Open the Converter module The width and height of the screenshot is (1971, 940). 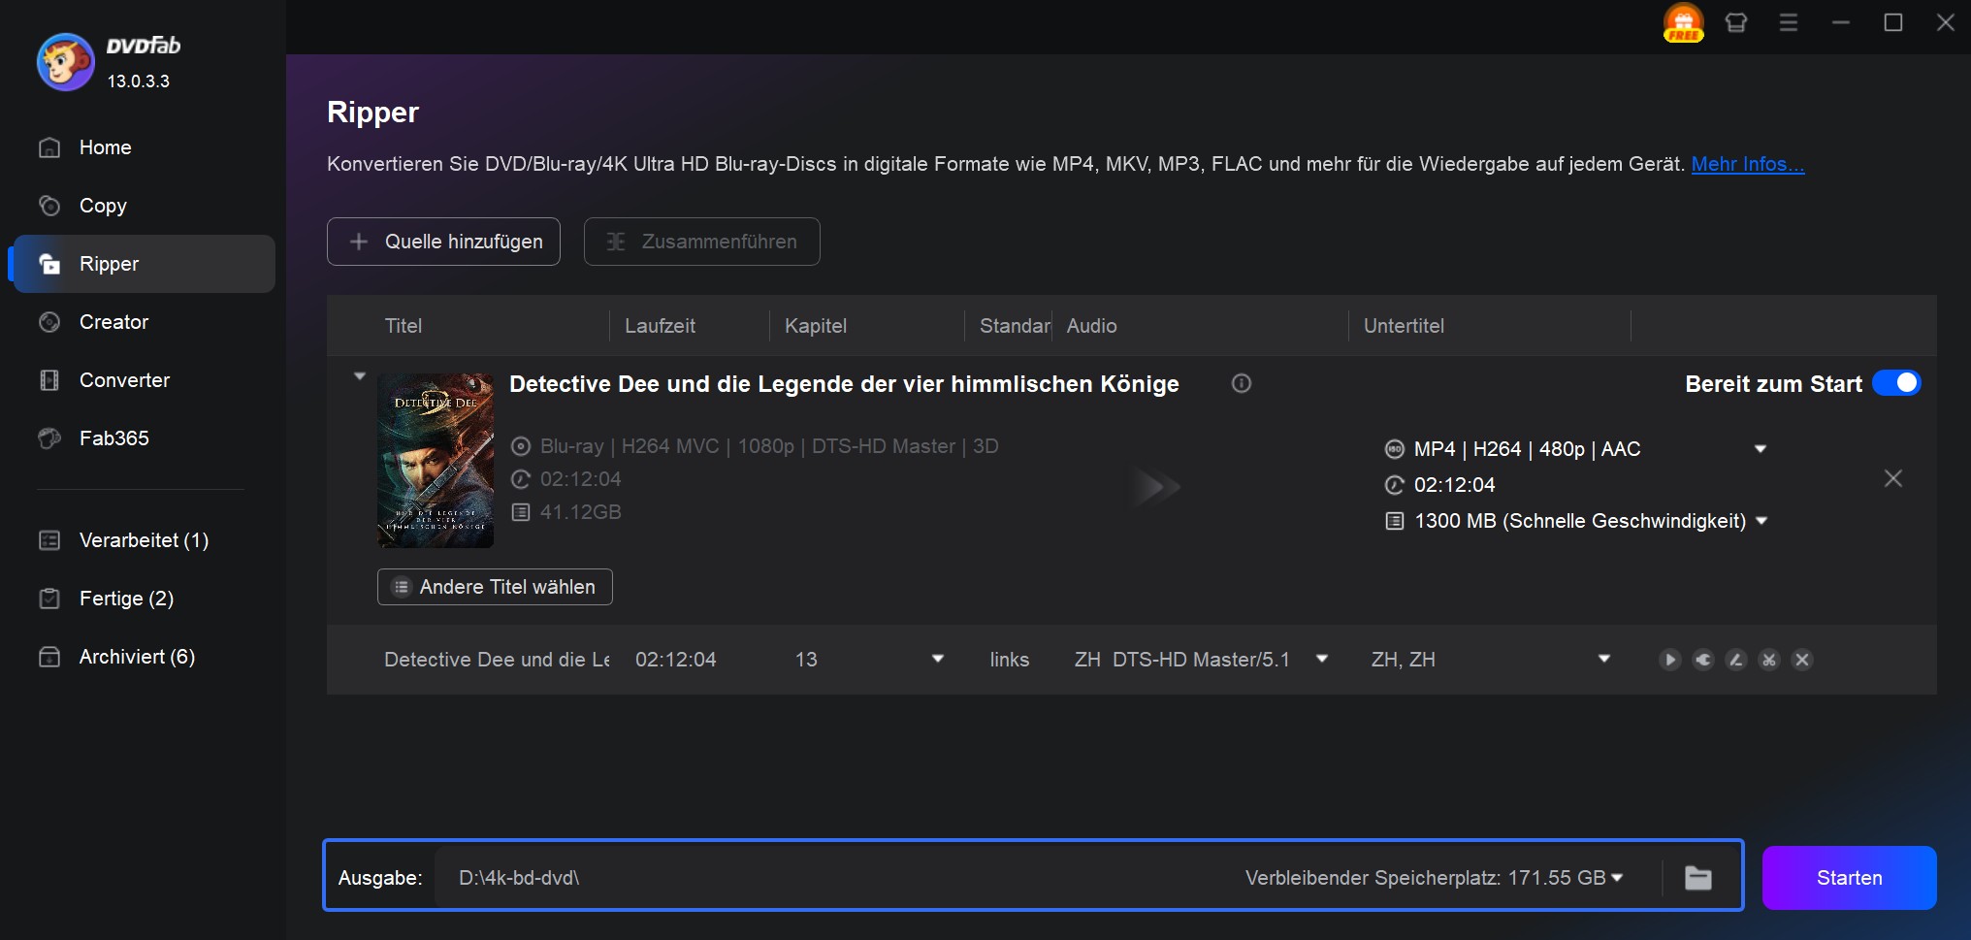point(143,380)
